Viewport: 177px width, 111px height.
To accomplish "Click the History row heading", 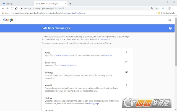I will click(48, 98).
